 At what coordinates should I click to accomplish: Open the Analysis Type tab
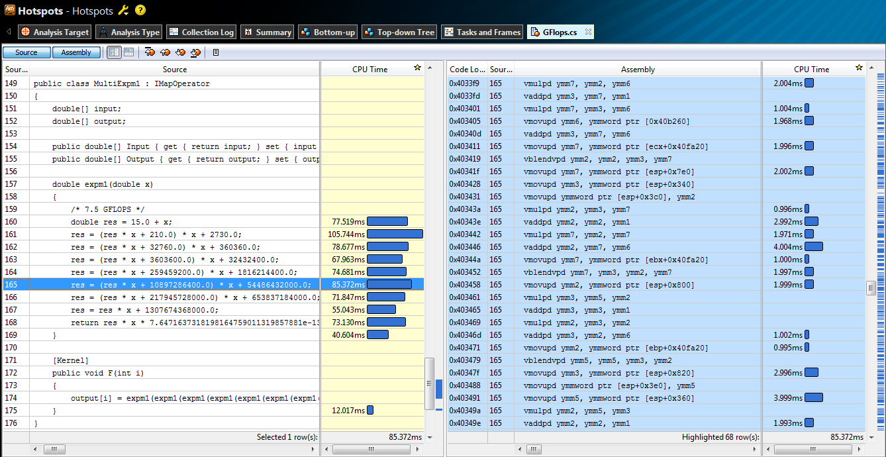(129, 32)
